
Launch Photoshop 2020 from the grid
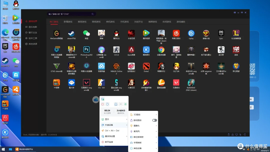(86, 52)
